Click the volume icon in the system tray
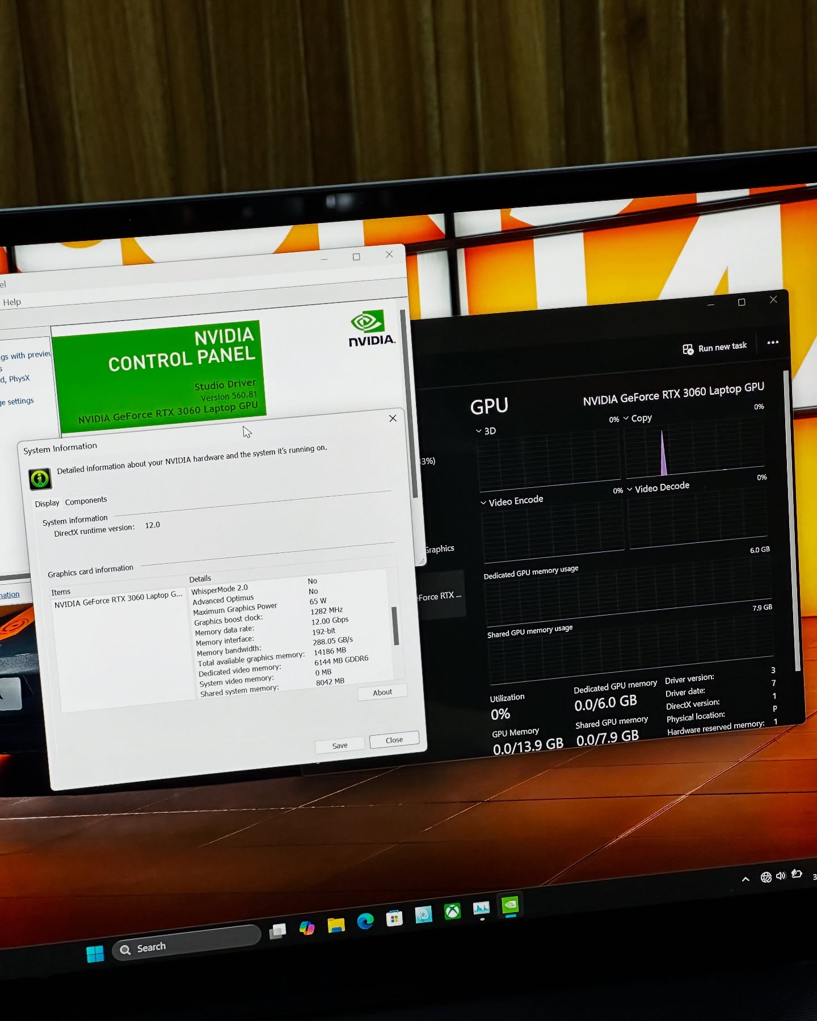 pos(781,876)
